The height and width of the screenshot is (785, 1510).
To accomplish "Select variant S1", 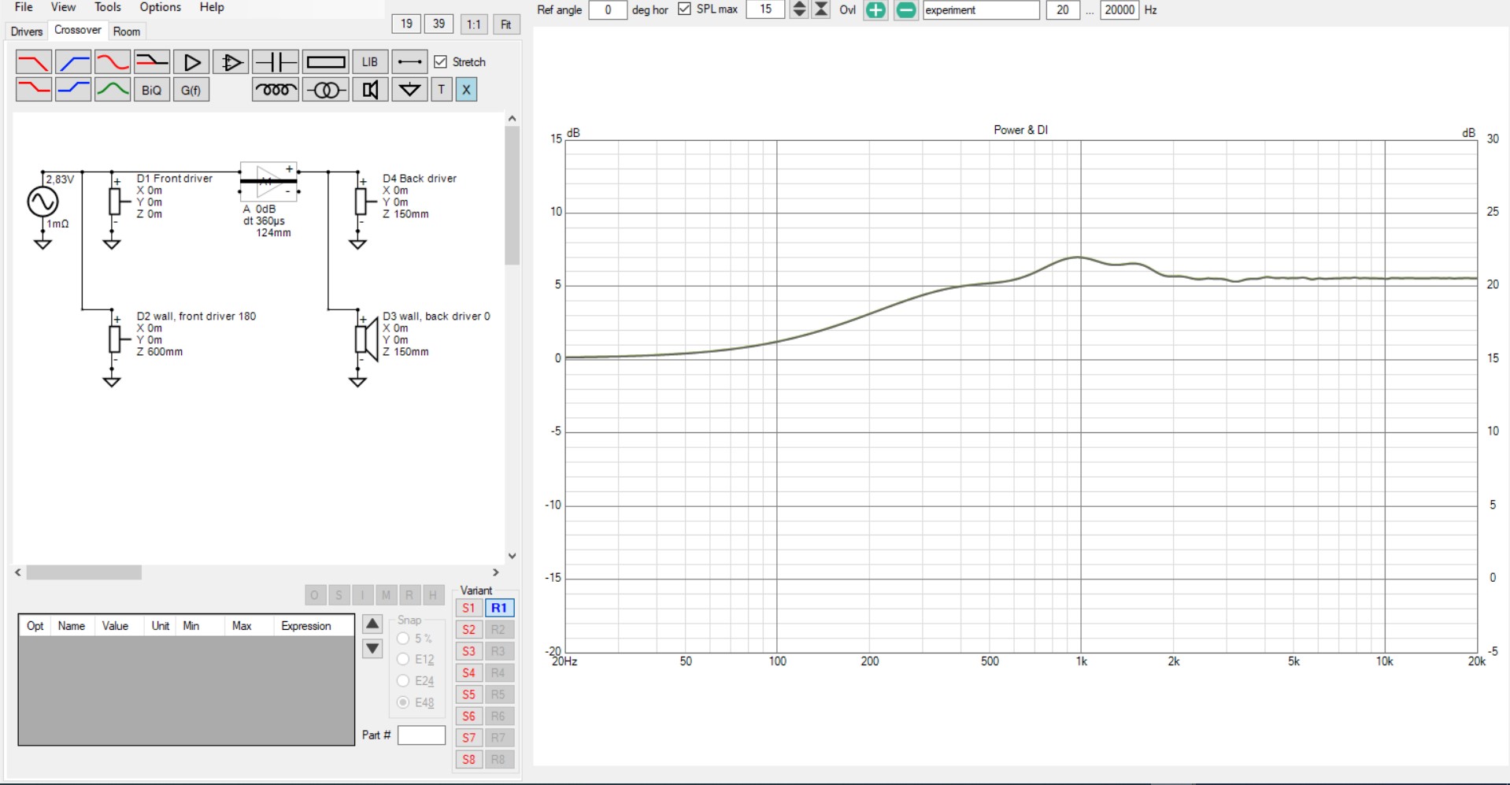I will click(468, 608).
